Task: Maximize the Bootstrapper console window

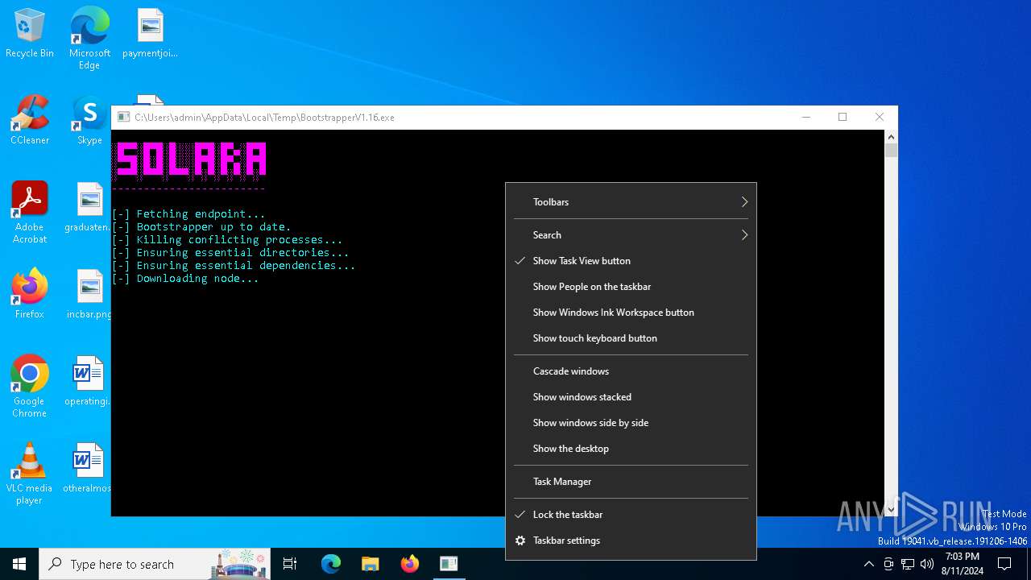Action: pyautogui.click(x=843, y=117)
